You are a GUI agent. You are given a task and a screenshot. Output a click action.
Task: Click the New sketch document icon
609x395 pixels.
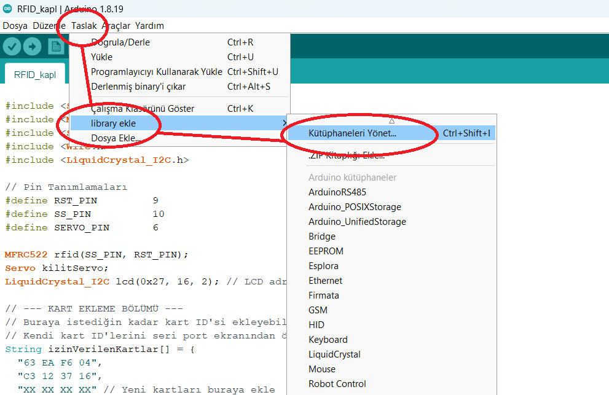[x=56, y=46]
